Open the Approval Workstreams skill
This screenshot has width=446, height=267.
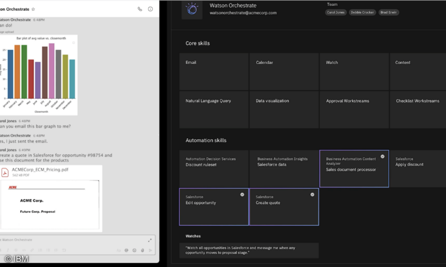(x=354, y=110)
